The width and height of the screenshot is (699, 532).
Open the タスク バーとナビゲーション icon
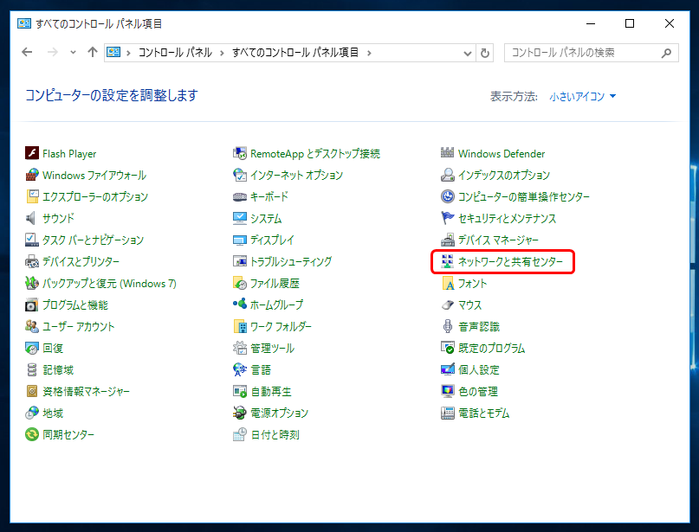coord(32,240)
